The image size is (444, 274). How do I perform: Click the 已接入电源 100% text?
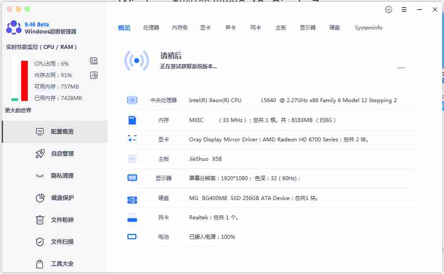(212, 237)
